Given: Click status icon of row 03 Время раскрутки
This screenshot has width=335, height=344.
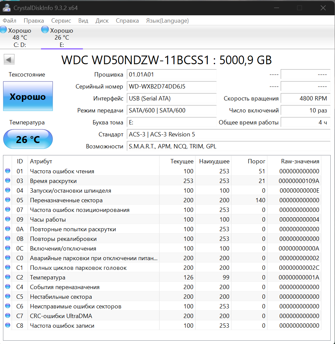Looking at the screenshot, I should click(x=8, y=180).
